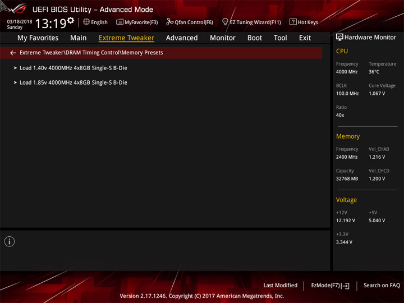Select Load 1.85v 4000MHz 4x8GB Single-S B-Die
The width and height of the screenshot is (404, 303).
tap(74, 82)
